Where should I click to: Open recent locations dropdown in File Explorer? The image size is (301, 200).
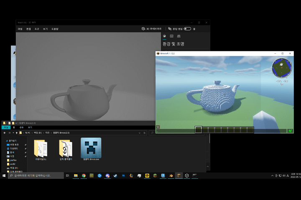tap(13, 132)
